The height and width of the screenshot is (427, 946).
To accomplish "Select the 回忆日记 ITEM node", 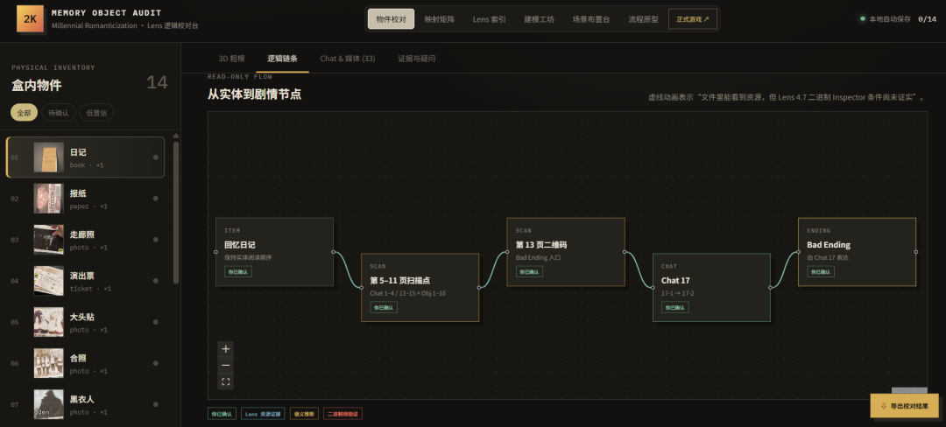I will (x=274, y=252).
